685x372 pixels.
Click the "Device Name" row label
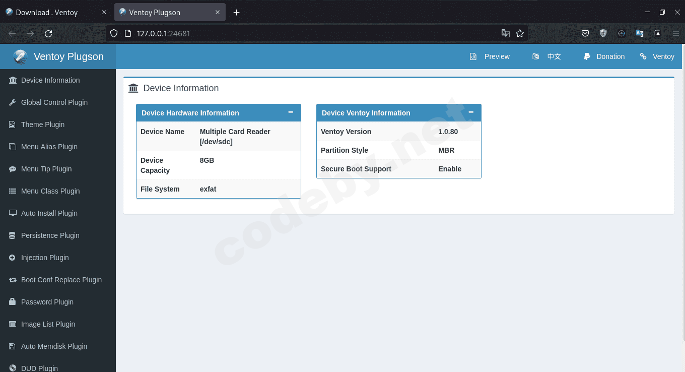point(162,132)
